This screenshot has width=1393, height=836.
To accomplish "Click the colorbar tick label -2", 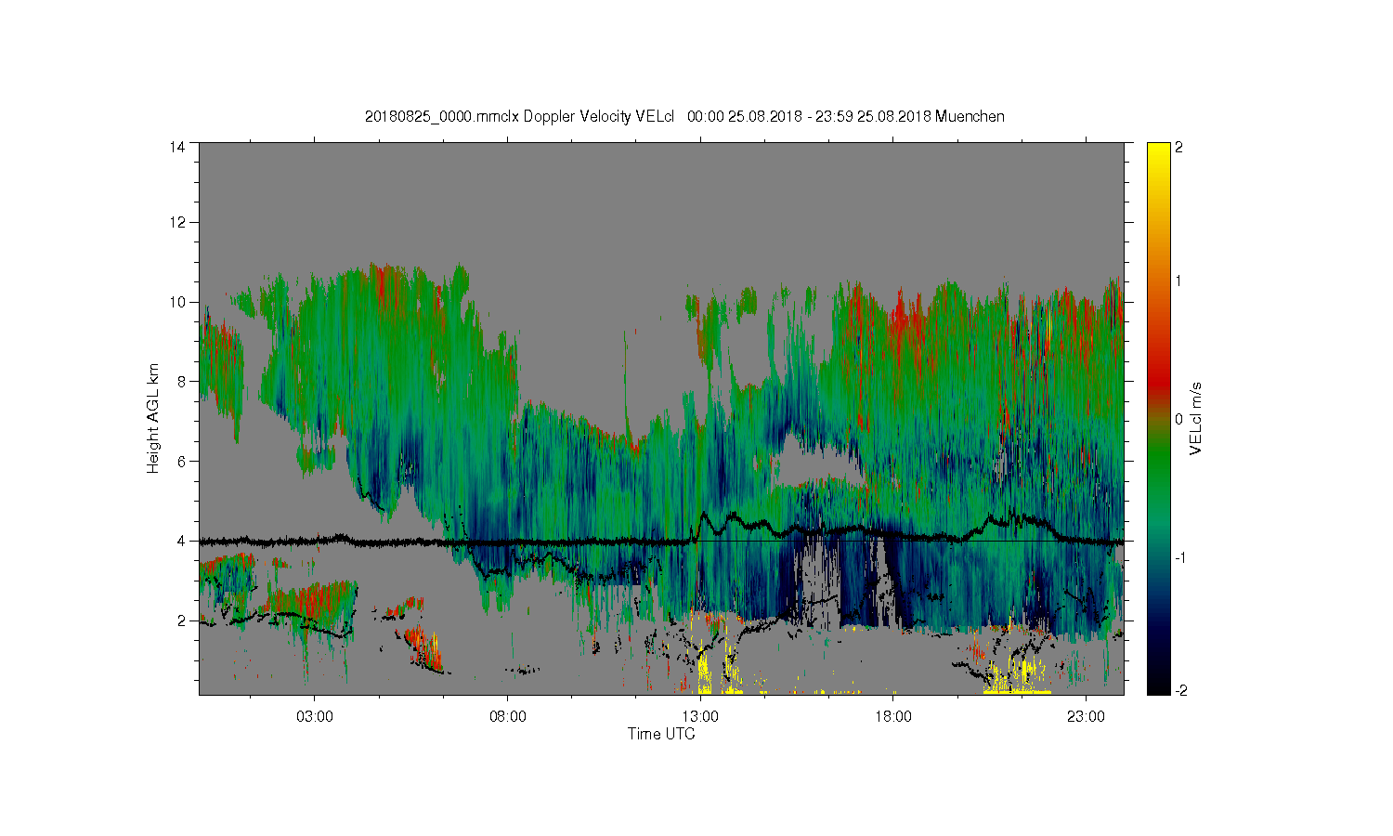I will click(x=1179, y=690).
